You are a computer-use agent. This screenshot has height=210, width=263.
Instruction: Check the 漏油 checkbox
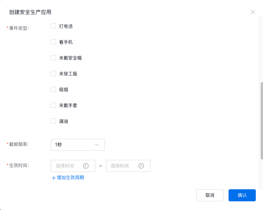[53, 121]
